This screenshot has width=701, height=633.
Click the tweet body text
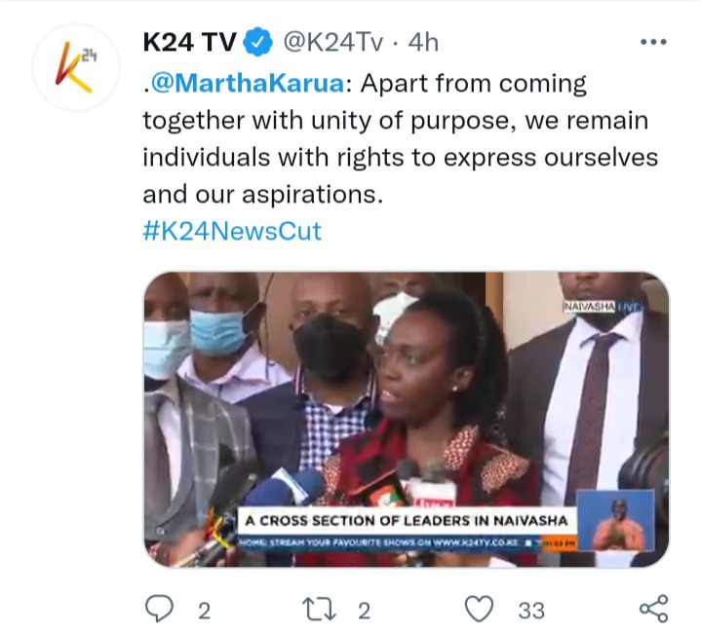pyautogui.click(x=400, y=139)
